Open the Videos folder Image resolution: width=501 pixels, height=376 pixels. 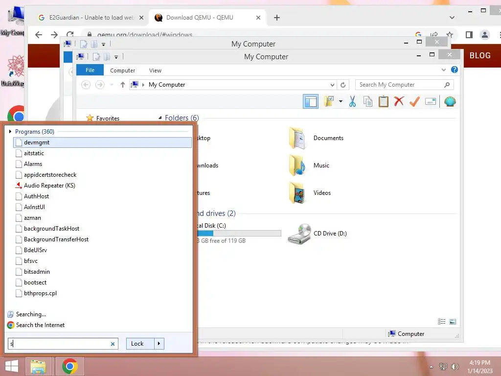click(x=310, y=193)
